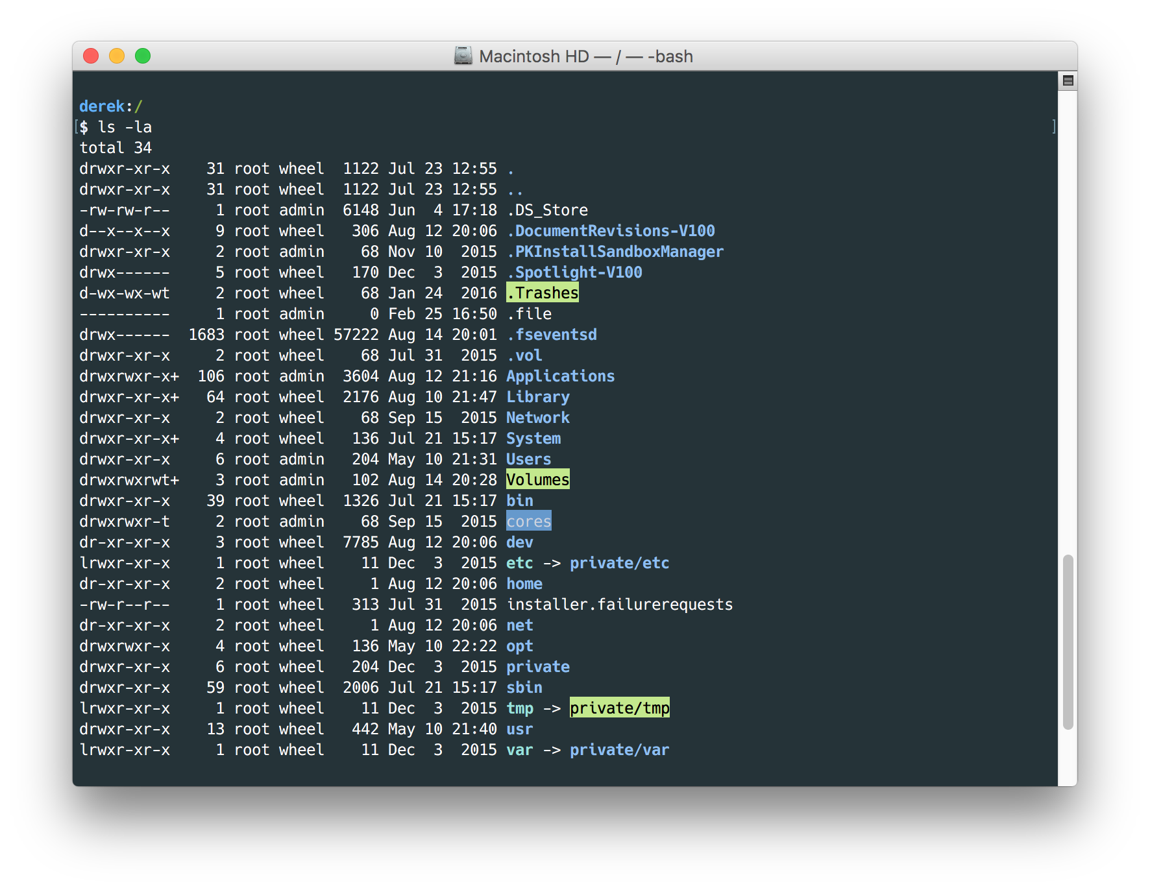Click the 'net' directory name
Image resolution: width=1150 pixels, height=890 pixels.
(520, 625)
